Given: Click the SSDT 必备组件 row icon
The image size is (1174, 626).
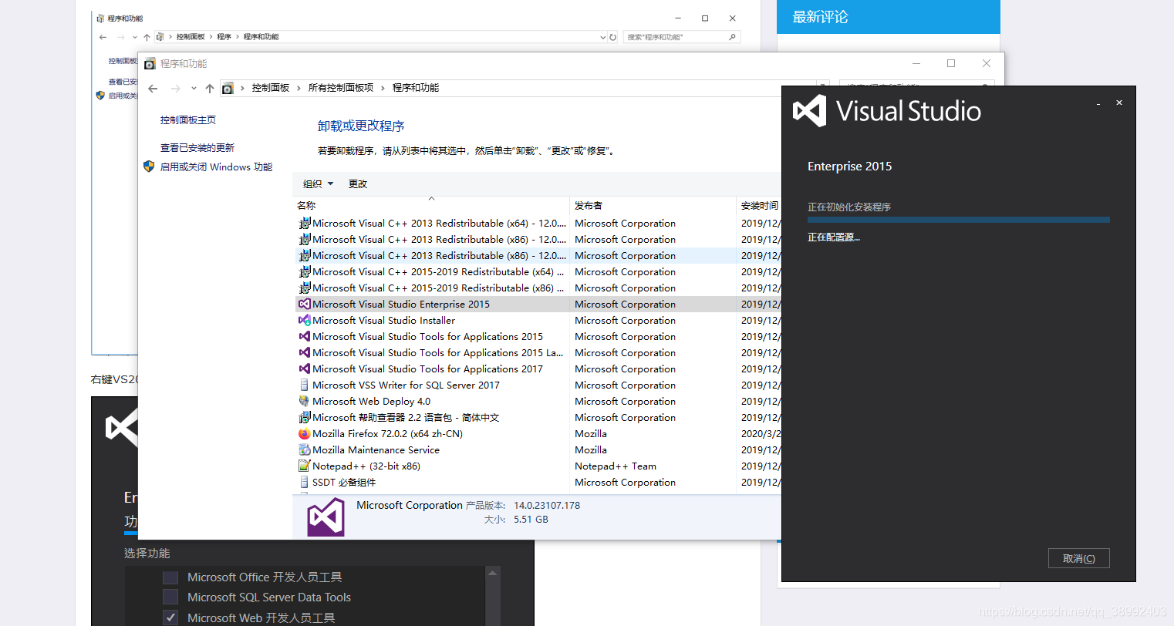Looking at the screenshot, I should [x=305, y=482].
